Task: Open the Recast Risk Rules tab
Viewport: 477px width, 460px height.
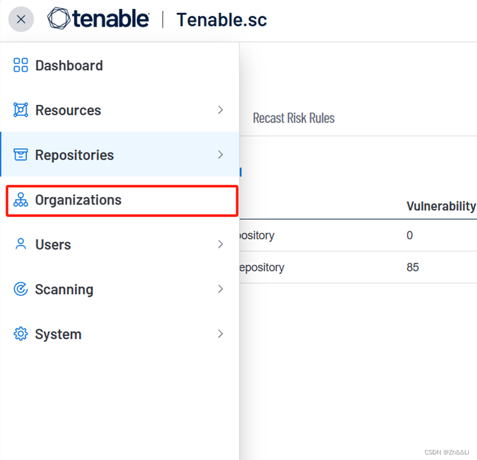Action: [x=293, y=117]
